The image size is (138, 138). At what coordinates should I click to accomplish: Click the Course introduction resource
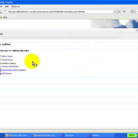(x=10, y=67)
